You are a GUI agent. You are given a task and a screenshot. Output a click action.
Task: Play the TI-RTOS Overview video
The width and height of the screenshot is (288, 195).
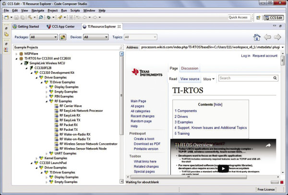[x=223, y=169]
